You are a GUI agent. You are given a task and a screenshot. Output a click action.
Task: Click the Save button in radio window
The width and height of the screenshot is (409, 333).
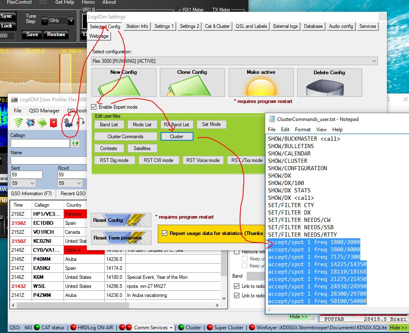[32, 34]
